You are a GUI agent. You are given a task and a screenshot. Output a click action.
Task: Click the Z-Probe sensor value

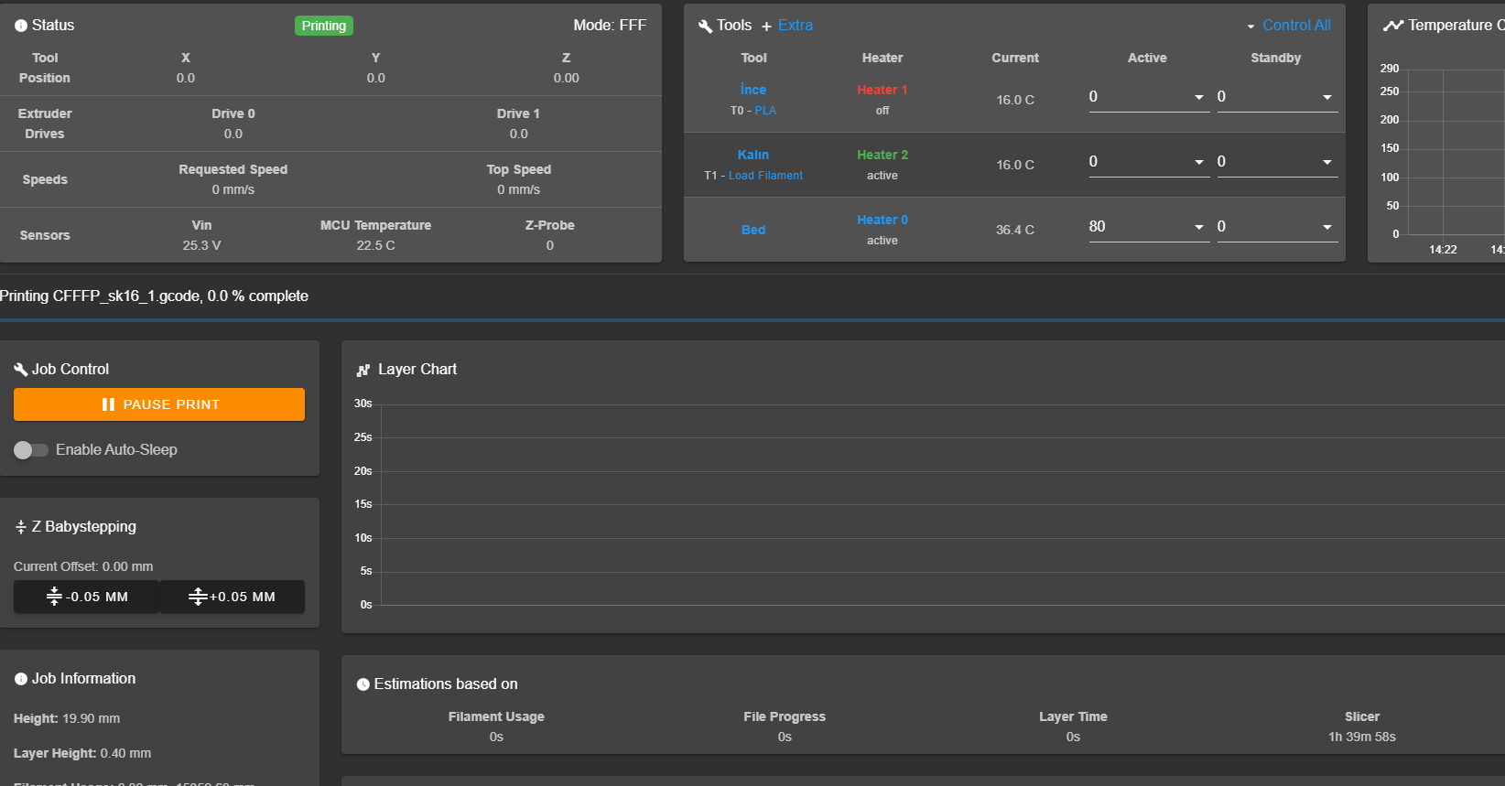(550, 245)
